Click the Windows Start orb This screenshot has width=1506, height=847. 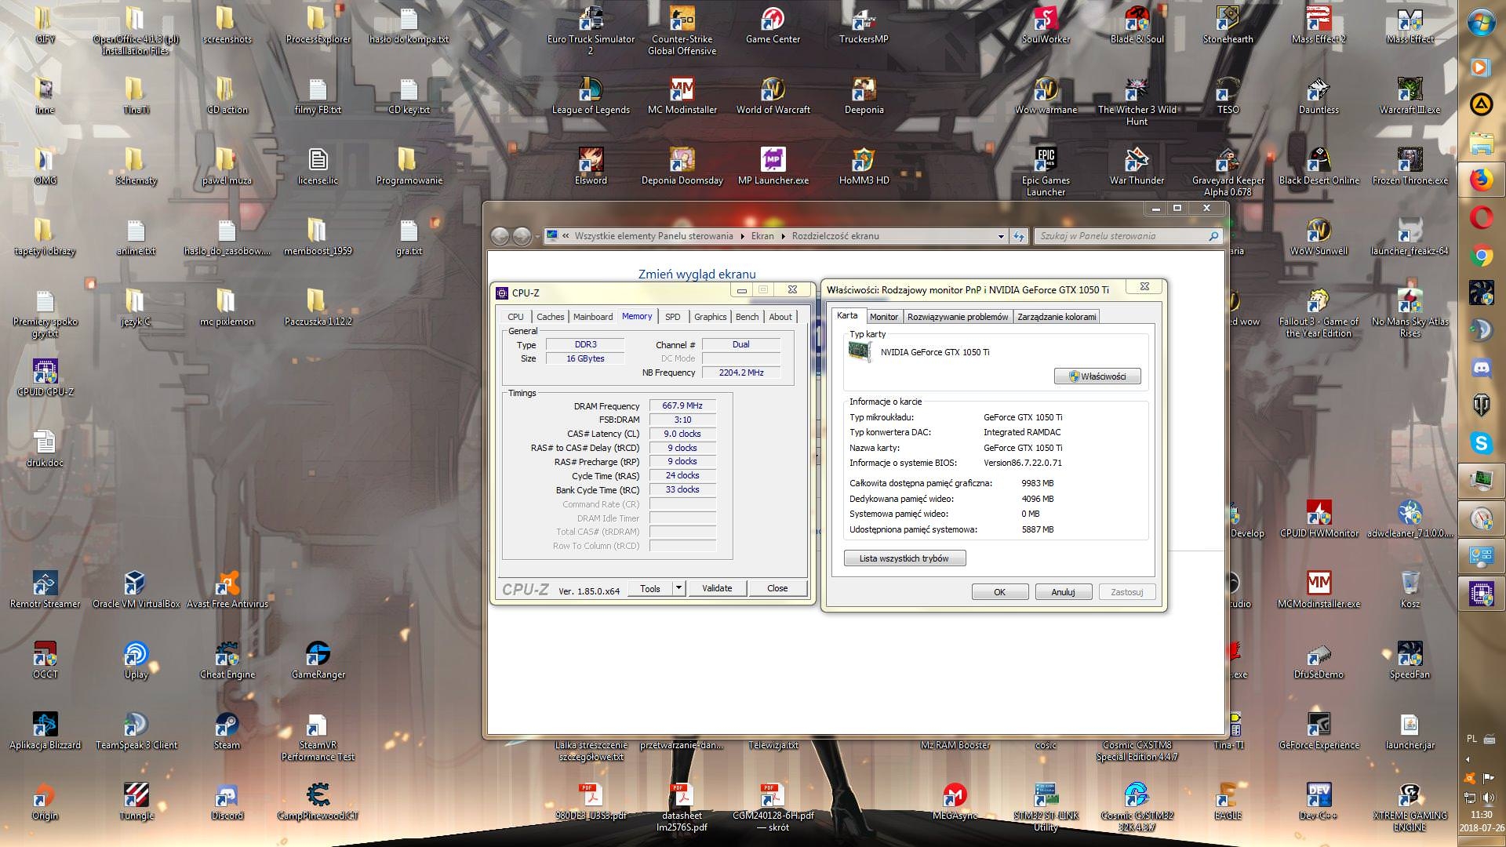[1481, 22]
